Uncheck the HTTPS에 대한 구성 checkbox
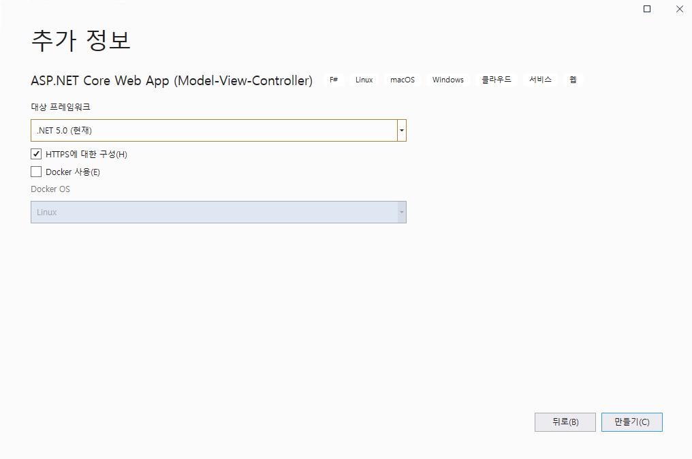This screenshot has width=692, height=459. pos(36,154)
